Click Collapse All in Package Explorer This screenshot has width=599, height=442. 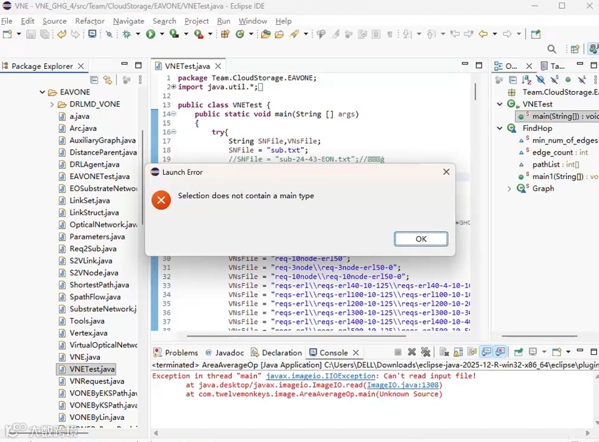pos(94,79)
